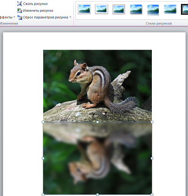
Task: Click the Compress Pictures icon (Сжать рисунки)
Action: click(x=19, y=4)
